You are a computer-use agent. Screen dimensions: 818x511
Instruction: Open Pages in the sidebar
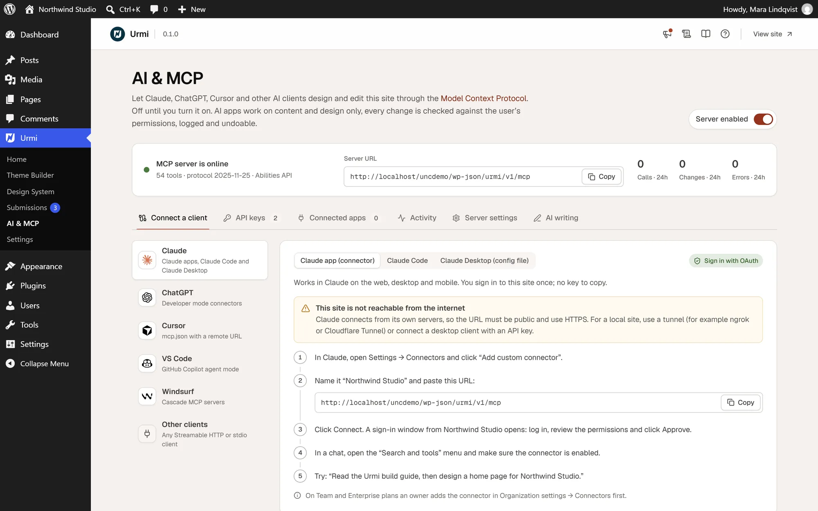[x=45, y=99]
